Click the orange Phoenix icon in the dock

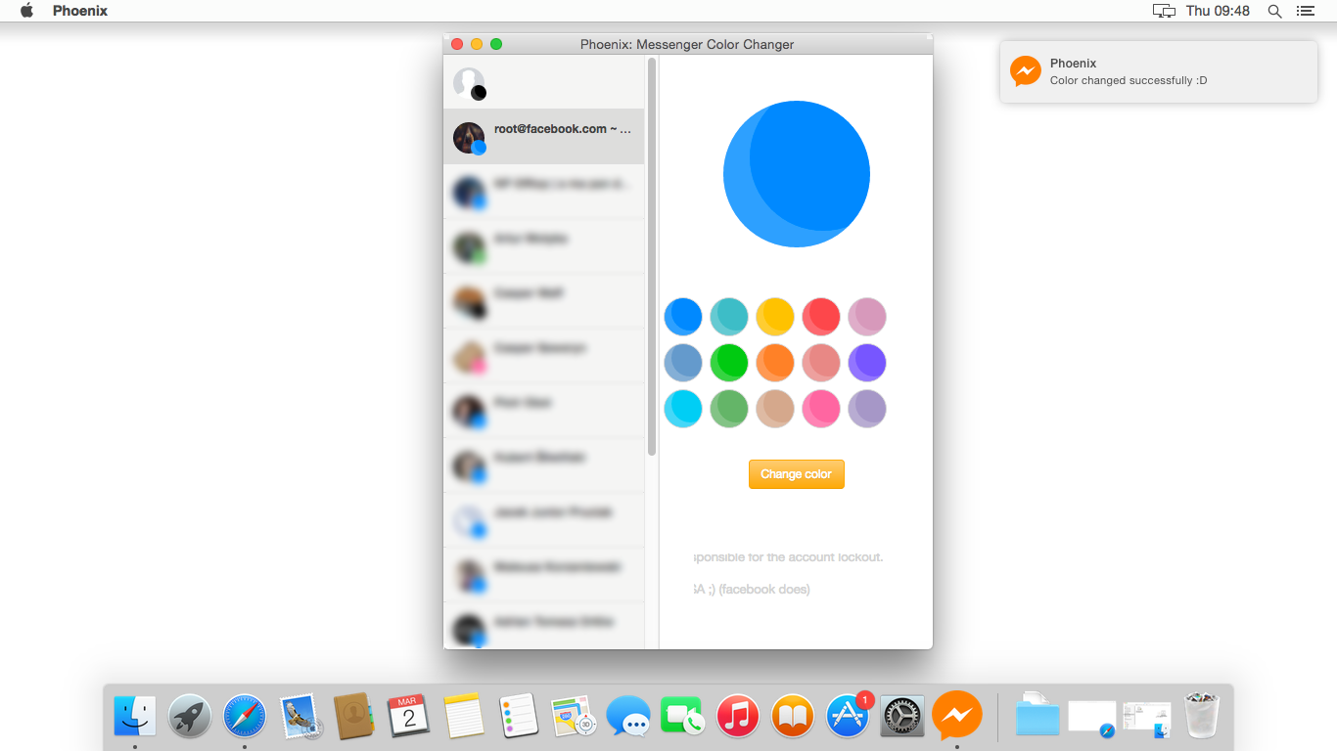957,716
